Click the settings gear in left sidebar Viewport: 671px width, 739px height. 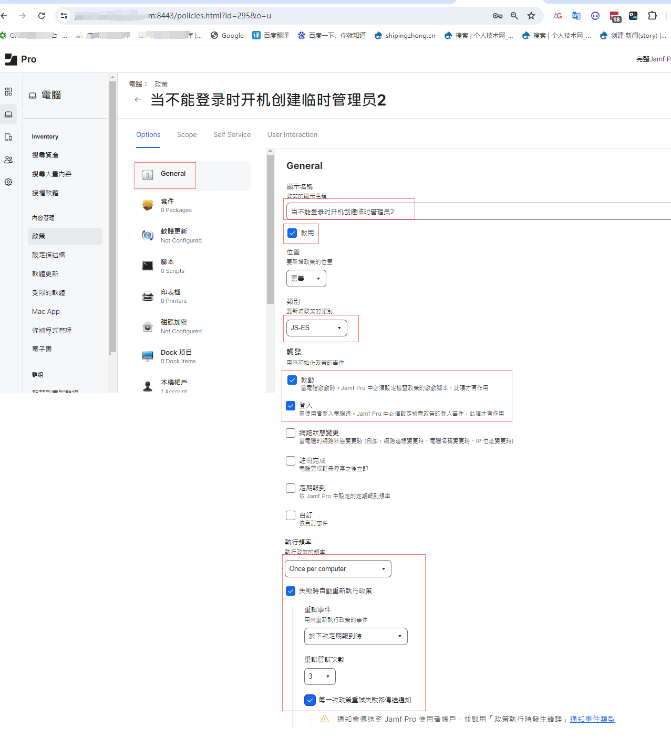8,182
